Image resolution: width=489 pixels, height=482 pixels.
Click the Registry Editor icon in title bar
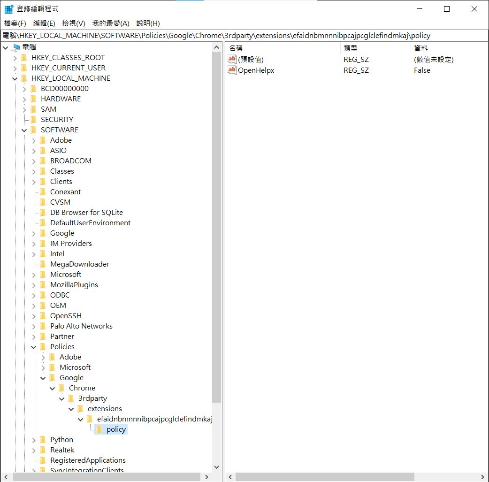(x=8, y=8)
